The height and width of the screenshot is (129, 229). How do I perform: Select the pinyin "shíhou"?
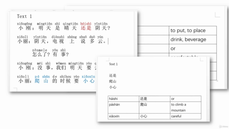pyautogui.click(x=65, y=77)
